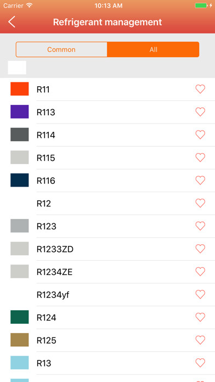Image resolution: width=215 pixels, height=382 pixels.
Task: Toggle the R1234yf favorite heart
Action: 200,295
